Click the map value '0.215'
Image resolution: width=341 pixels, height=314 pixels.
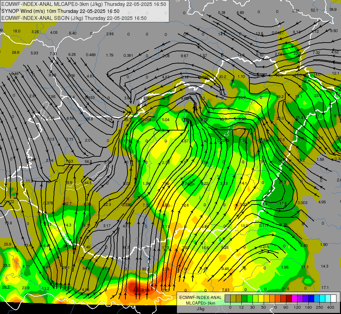[x=264, y=247]
